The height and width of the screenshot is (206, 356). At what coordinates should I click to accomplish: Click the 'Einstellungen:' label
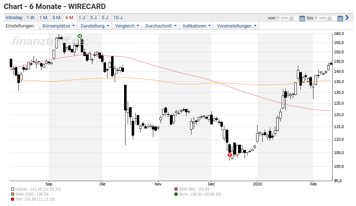click(20, 26)
